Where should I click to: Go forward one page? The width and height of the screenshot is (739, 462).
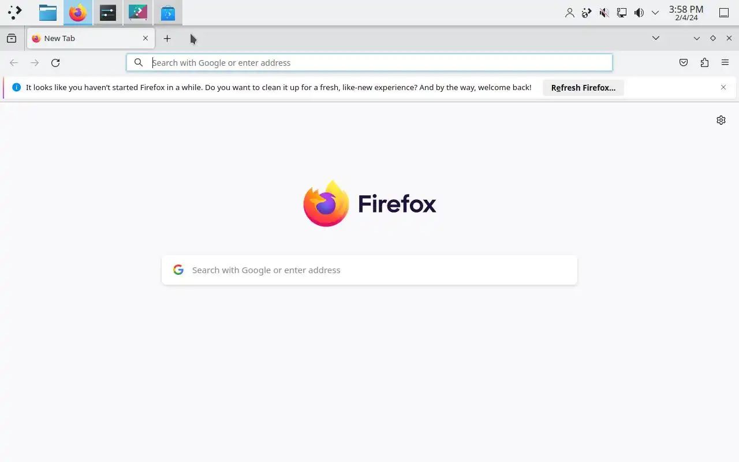35,62
